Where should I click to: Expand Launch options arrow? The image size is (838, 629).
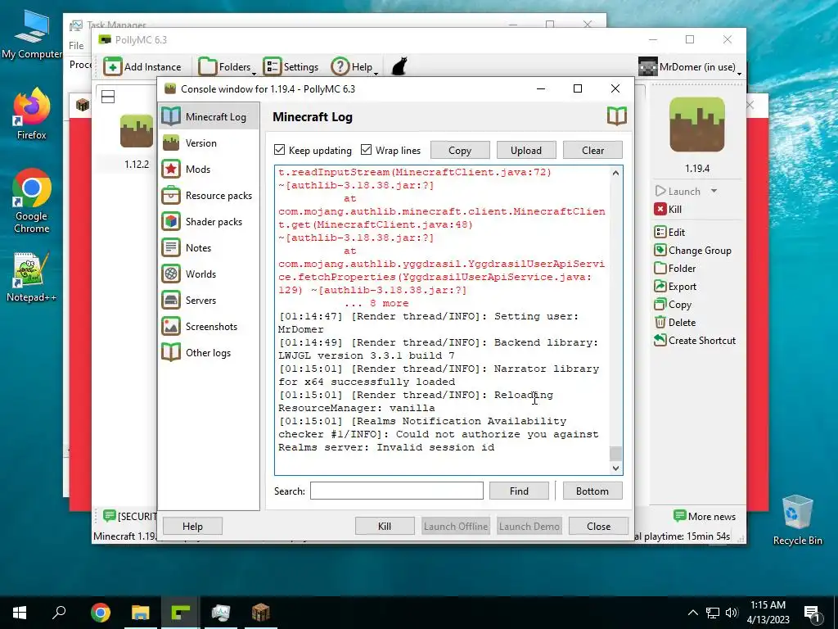(x=714, y=191)
